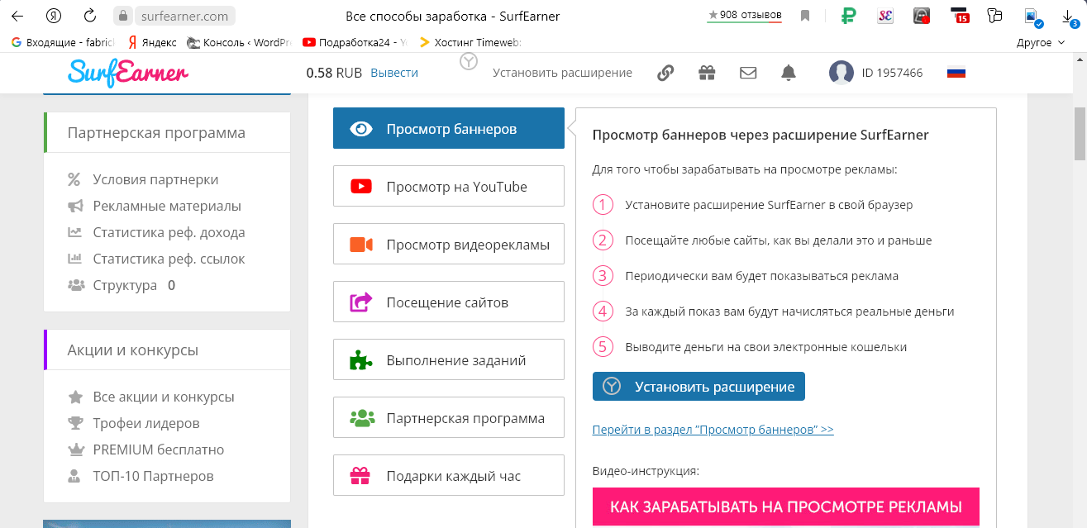Open the chain link icon in header
Viewport: 1087px width, 528px height.
(665, 73)
